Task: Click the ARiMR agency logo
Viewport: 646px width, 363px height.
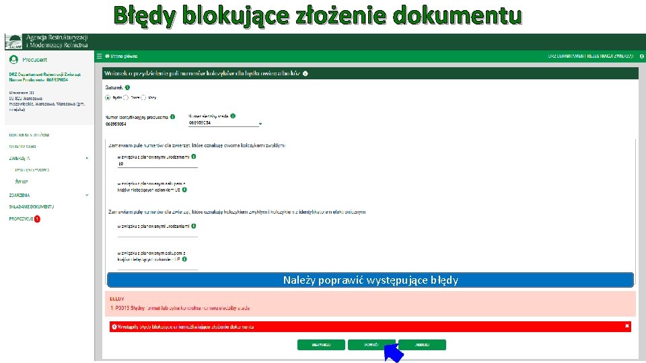Action: coord(13,42)
